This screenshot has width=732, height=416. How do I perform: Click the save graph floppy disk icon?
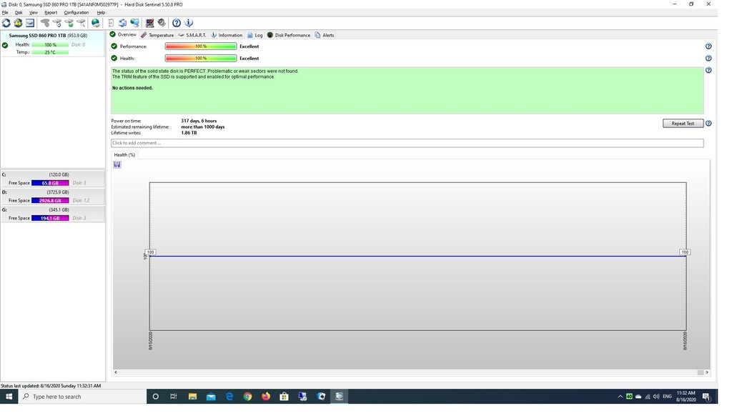117,165
